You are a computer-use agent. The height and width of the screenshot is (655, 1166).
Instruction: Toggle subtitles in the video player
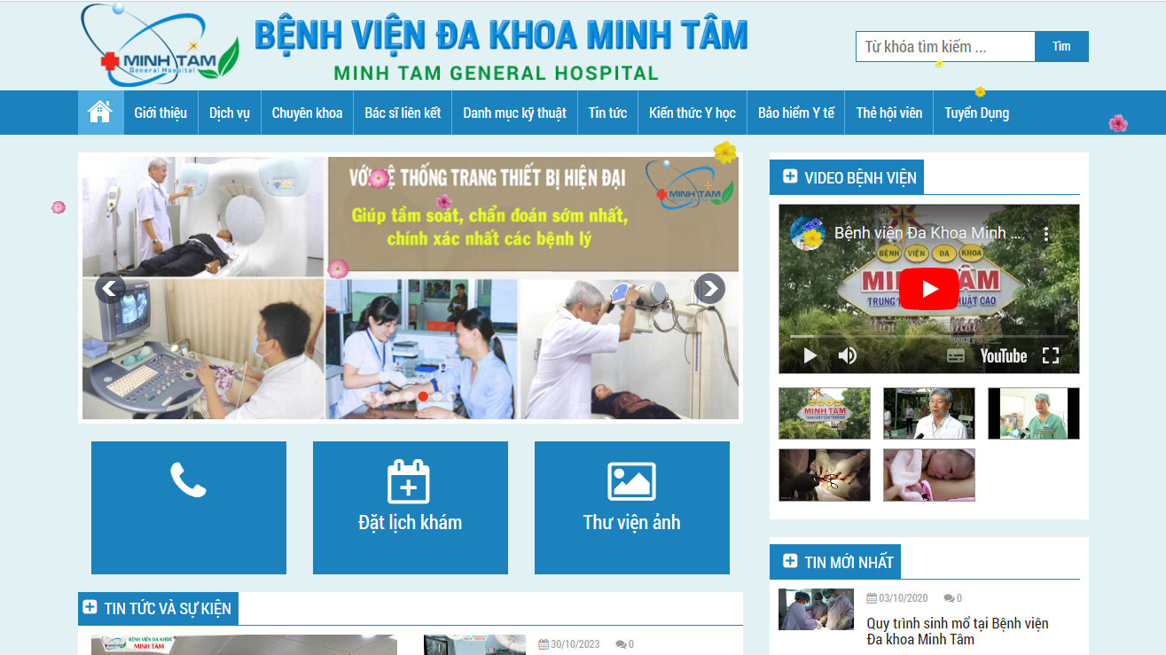(x=956, y=355)
